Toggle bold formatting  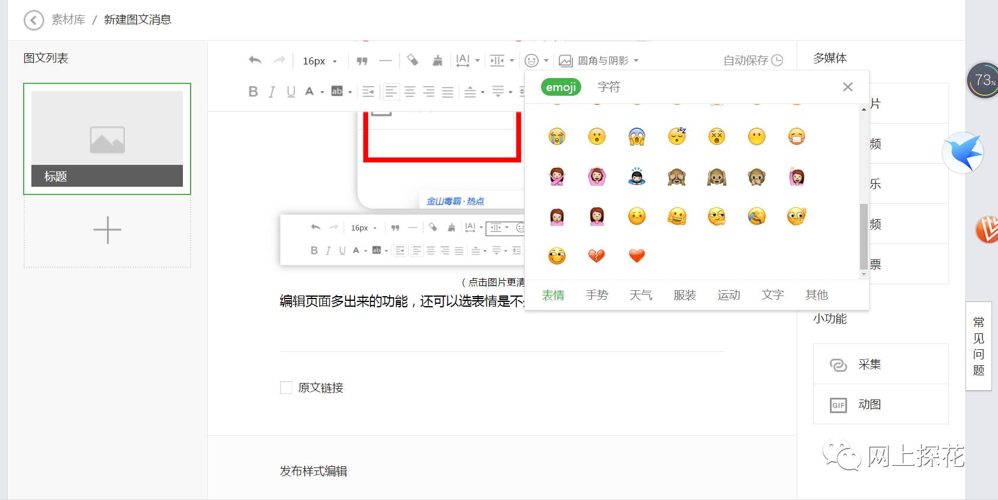(253, 92)
